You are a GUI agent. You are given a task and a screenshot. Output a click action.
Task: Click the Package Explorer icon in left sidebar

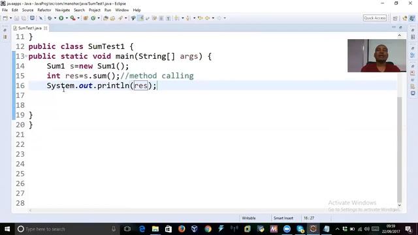(x=5, y=37)
